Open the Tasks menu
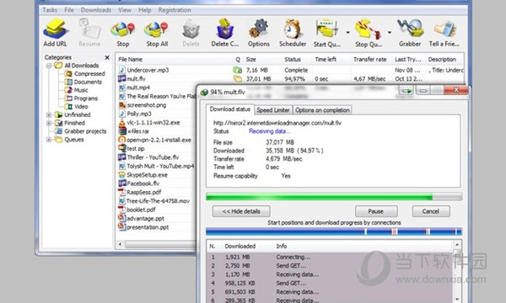Viewport: 506px width, 303px height. pyautogui.click(x=50, y=10)
